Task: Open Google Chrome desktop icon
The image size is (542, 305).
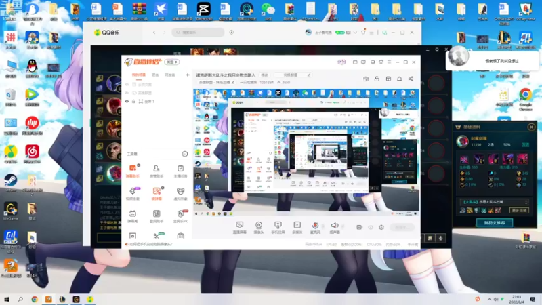Action: [526, 99]
